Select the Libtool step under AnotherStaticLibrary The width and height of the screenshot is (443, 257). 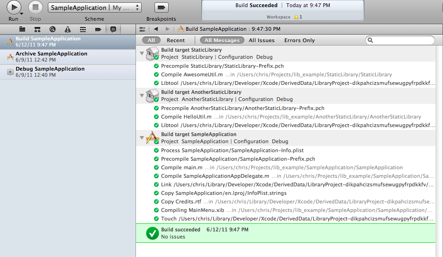click(x=286, y=125)
